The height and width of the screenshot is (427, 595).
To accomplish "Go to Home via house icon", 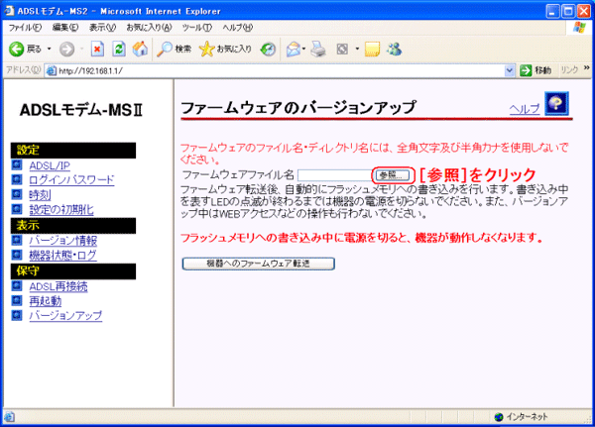I will 140,49.
